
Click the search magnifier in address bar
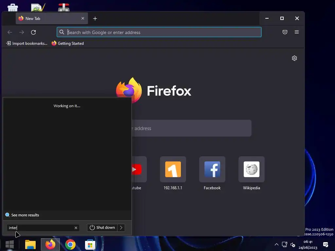pyautogui.click(x=62, y=32)
